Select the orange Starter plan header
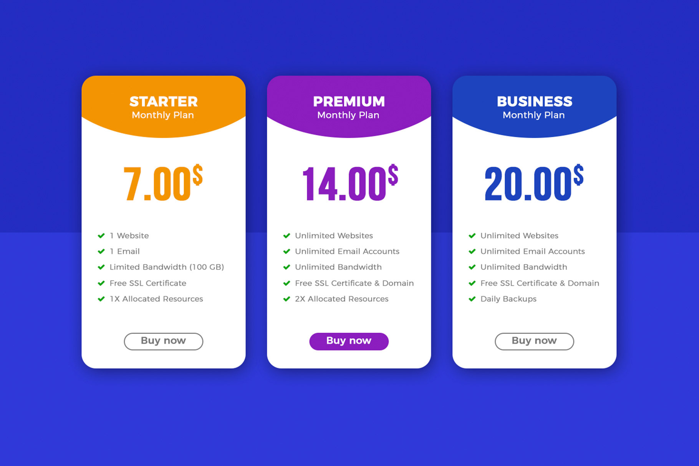Viewport: 699px width, 466px height. tap(163, 106)
